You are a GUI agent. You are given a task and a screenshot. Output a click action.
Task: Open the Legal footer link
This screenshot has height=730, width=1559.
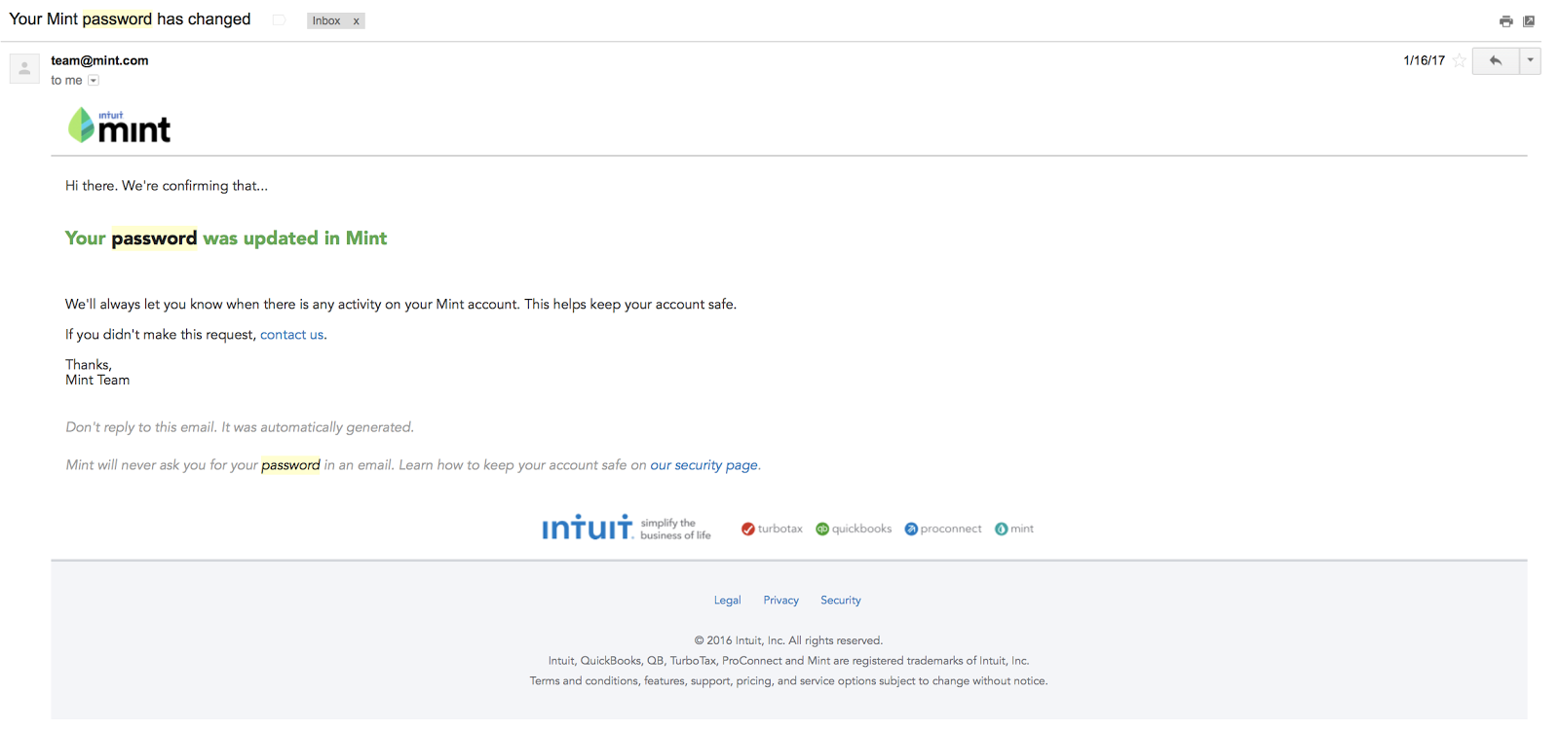pos(727,601)
